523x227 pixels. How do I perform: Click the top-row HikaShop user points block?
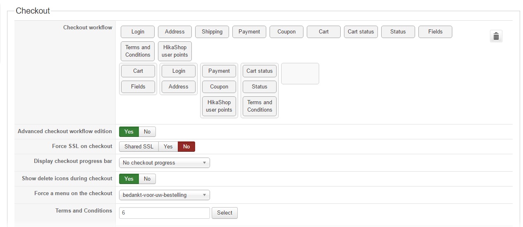click(x=174, y=51)
